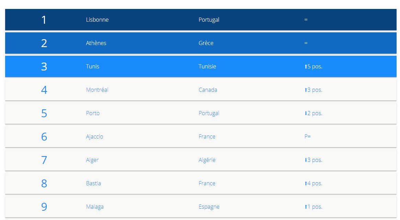Click the down arrow in the Alger row
This screenshot has width=400, height=220.
[306, 160]
